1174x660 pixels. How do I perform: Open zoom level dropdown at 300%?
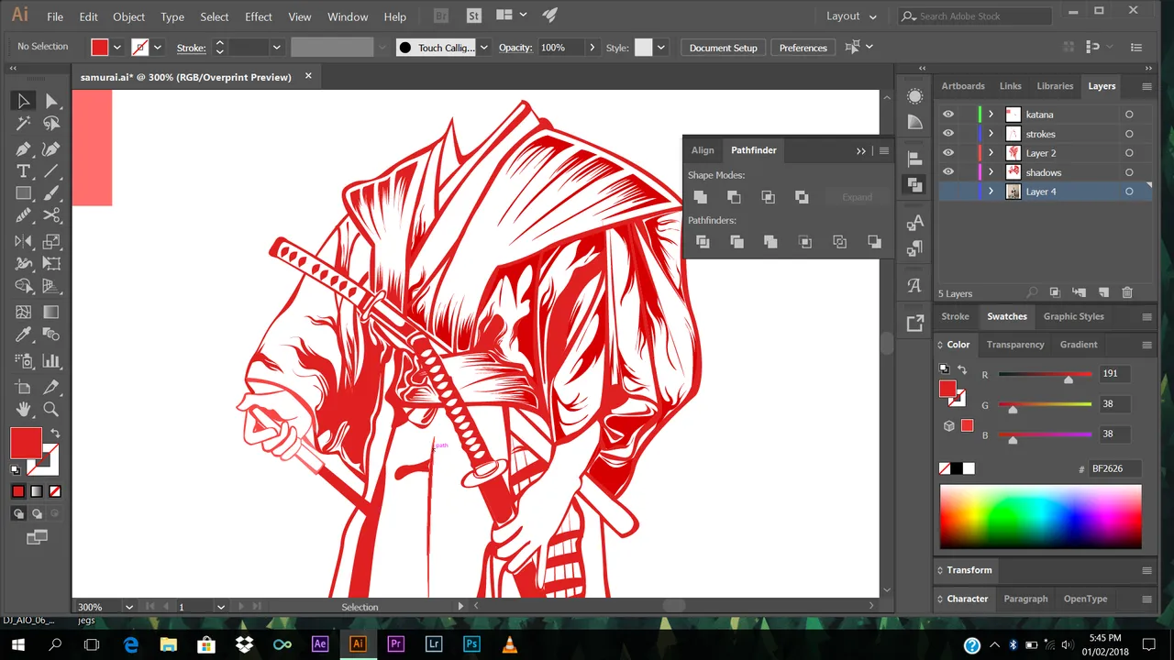[x=128, y=607]
